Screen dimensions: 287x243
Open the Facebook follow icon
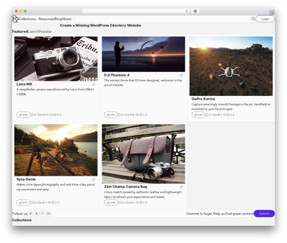(x=30, y=214)
